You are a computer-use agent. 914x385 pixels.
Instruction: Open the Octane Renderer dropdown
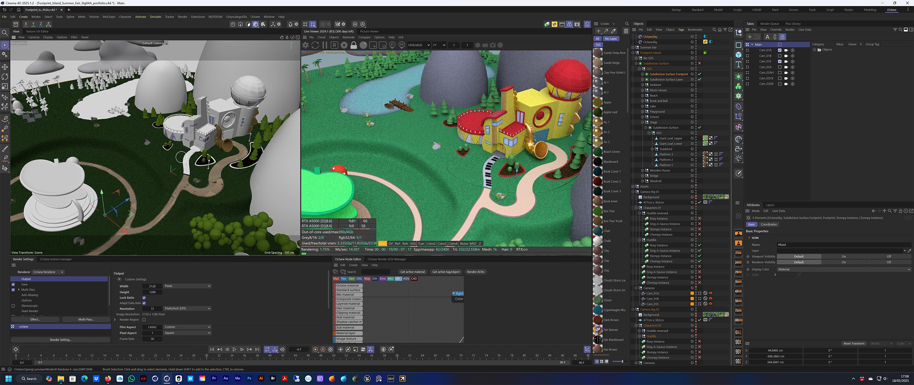pyautogui.click(x=48, y=272)
